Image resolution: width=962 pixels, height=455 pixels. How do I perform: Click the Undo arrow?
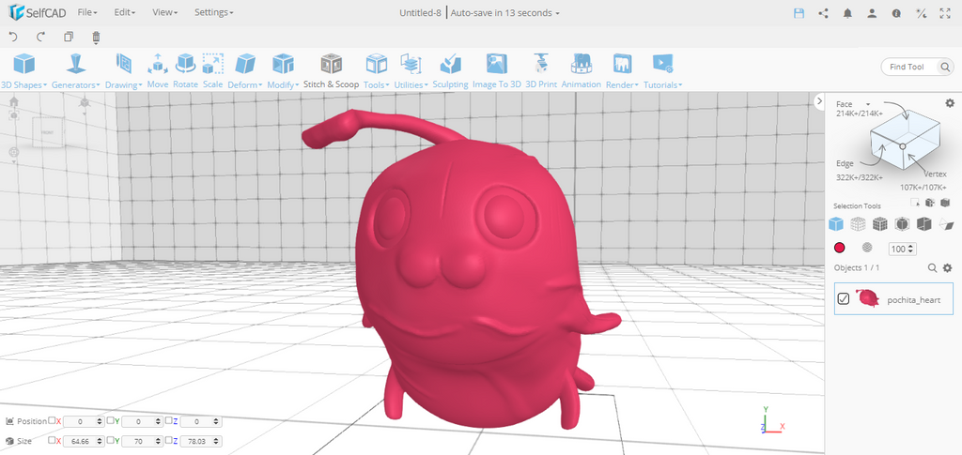(x=13, y=37)
